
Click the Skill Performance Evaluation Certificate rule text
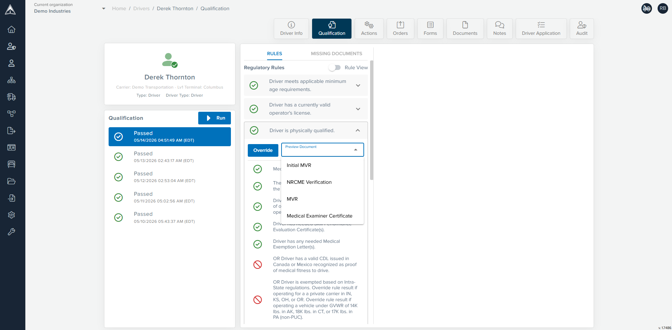tap(312, 227)
